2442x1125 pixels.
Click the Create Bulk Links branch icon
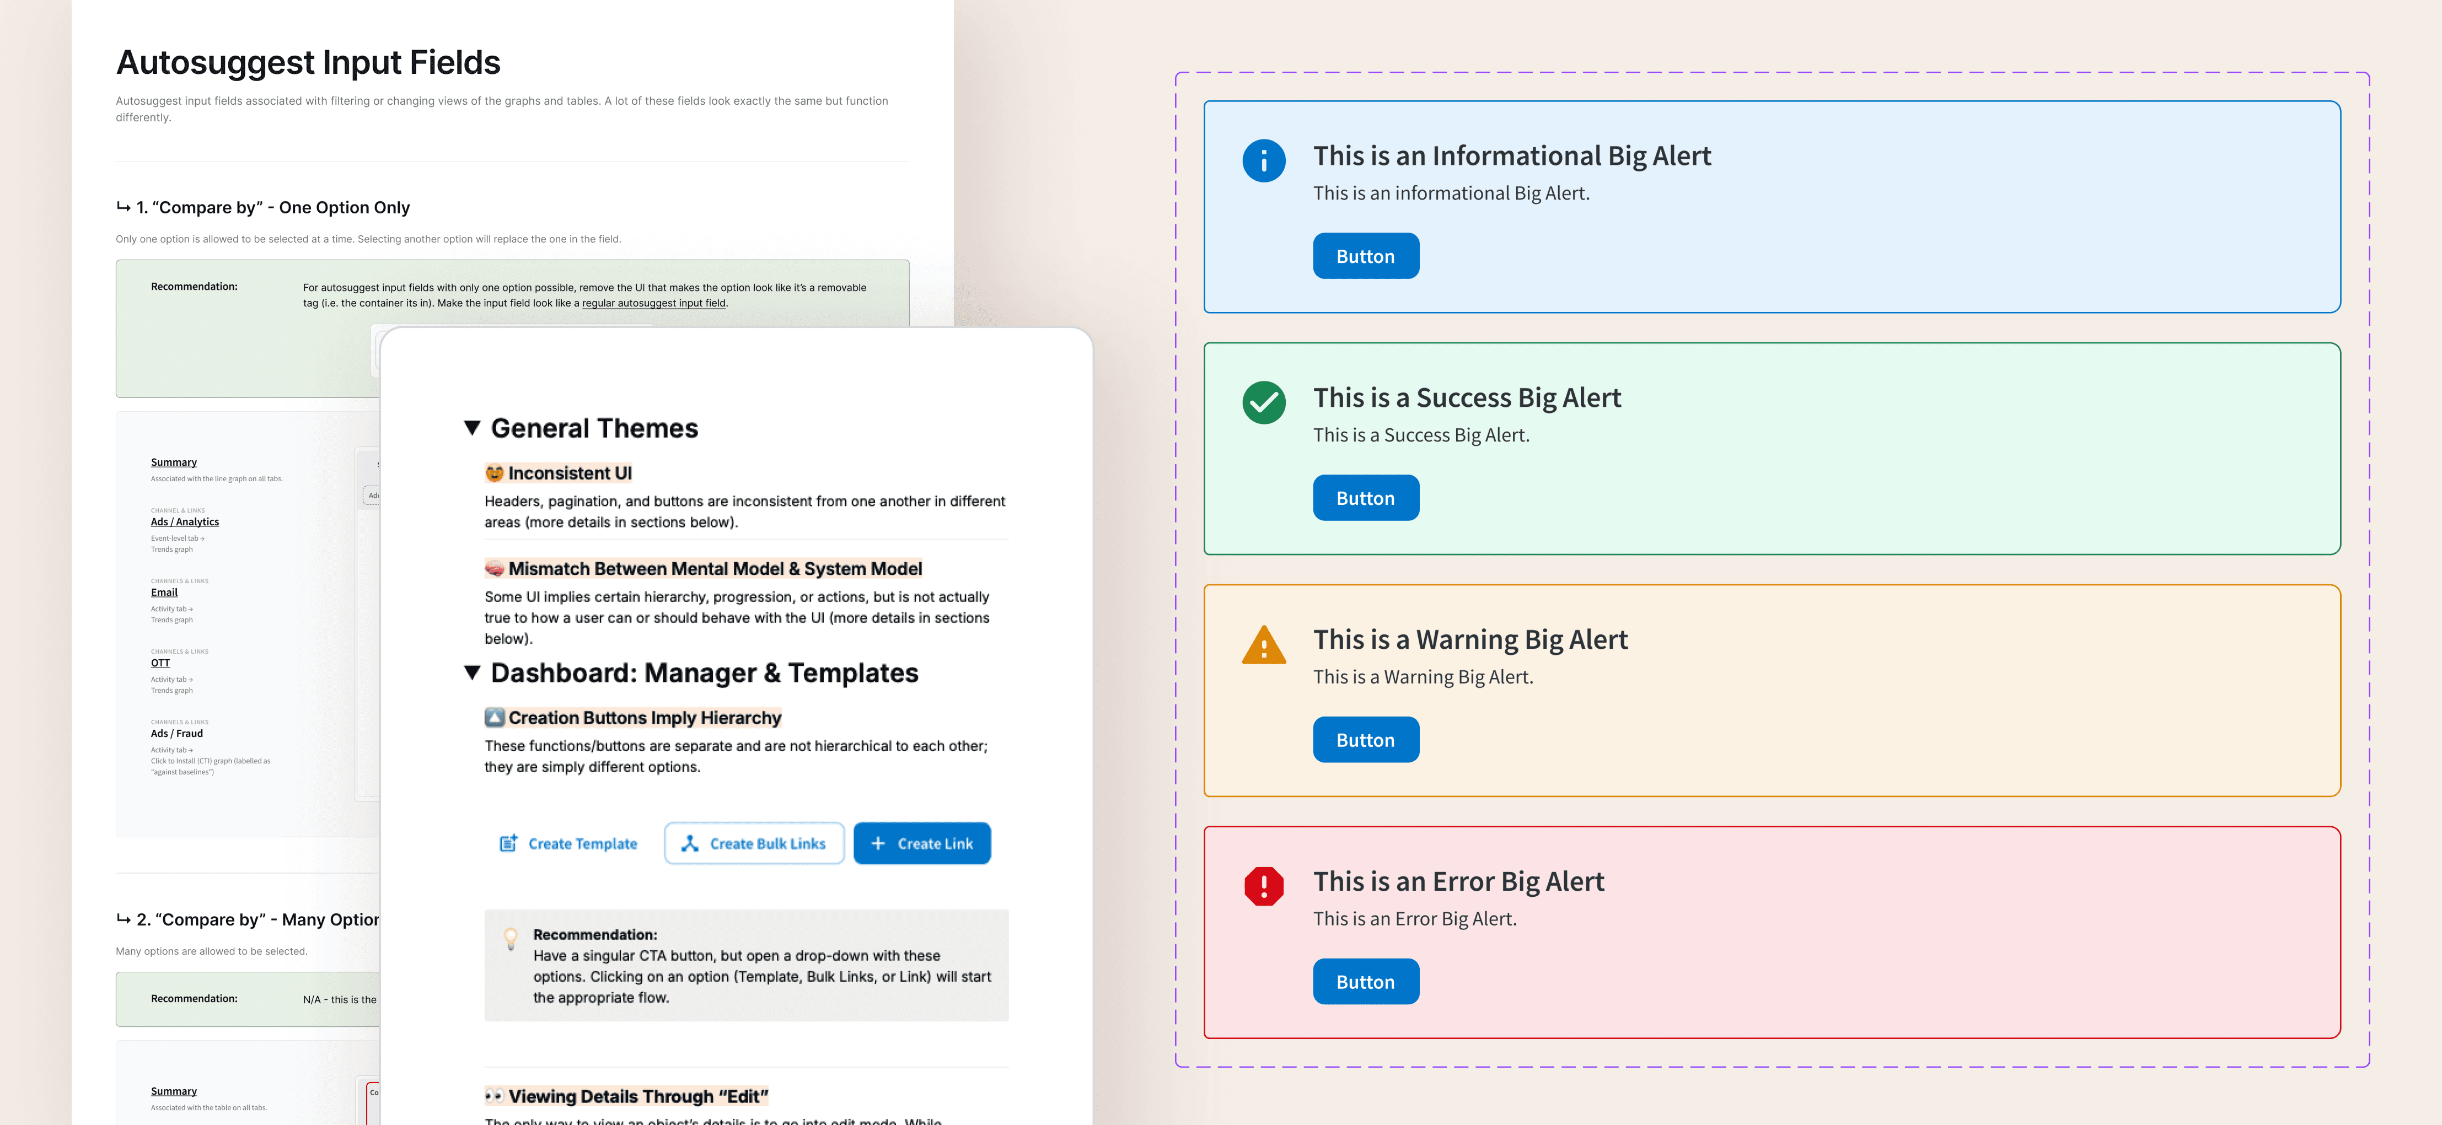pos(690,843)
